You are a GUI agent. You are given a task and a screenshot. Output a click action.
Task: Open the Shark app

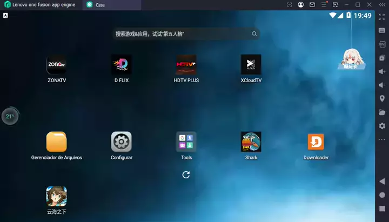coord(251,142)
